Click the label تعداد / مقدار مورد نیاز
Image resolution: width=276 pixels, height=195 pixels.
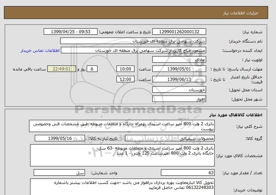pyautogui.click(x=242, y=173)
